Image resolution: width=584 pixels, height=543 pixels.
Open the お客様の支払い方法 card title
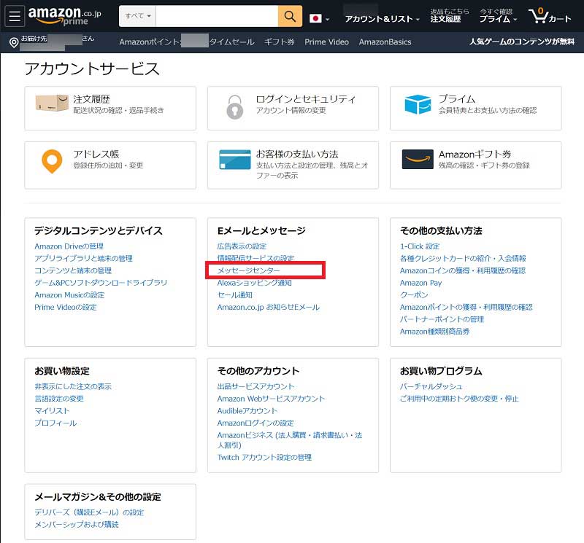(297, 154)
